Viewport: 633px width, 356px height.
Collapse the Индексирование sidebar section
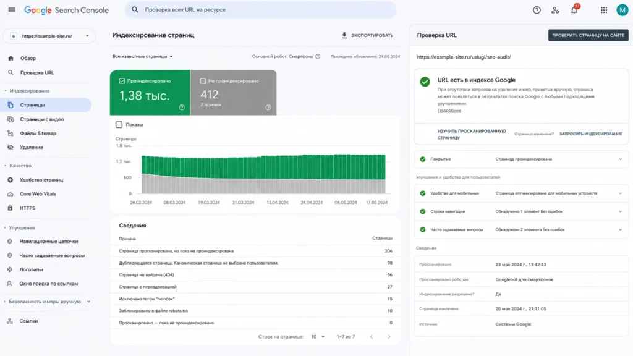pyautogui.click(x=27, y=91)
